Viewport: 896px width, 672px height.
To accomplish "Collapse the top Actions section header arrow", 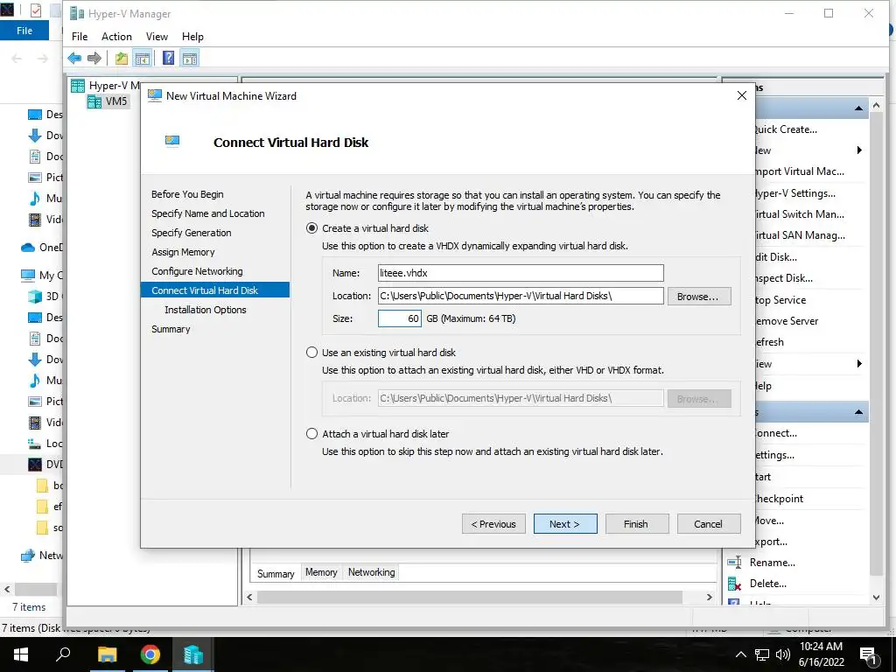I will click(x=858, y=108).
